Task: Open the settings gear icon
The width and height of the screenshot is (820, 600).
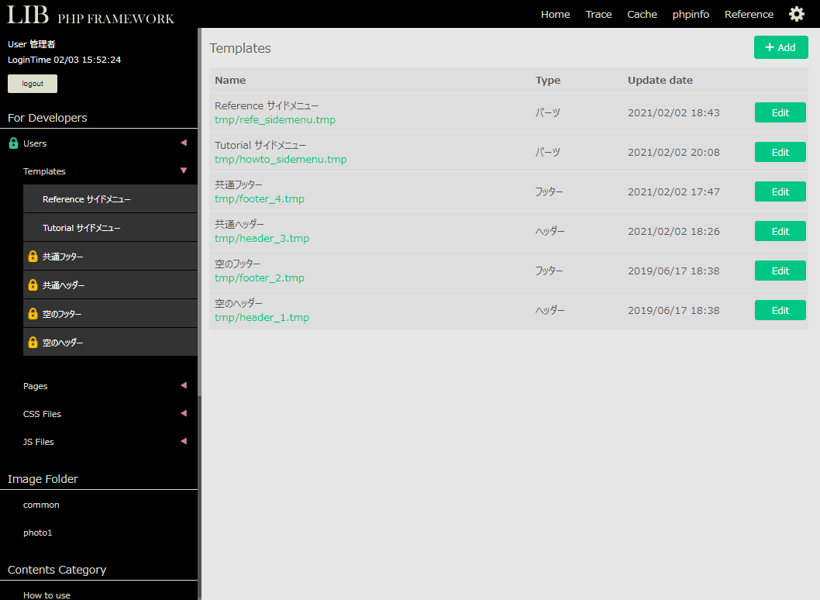Action: point(796,14)
